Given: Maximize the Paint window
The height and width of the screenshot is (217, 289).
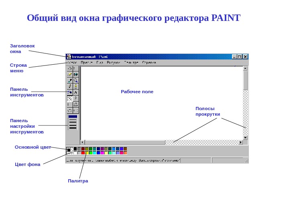Looking at the screenshot, I should pos(239,57).
